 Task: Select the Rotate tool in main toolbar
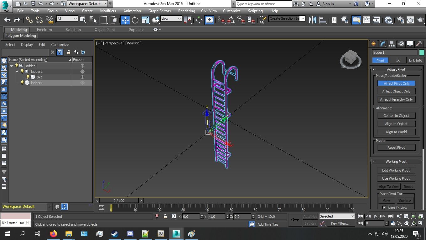click(x=135, y=20)
